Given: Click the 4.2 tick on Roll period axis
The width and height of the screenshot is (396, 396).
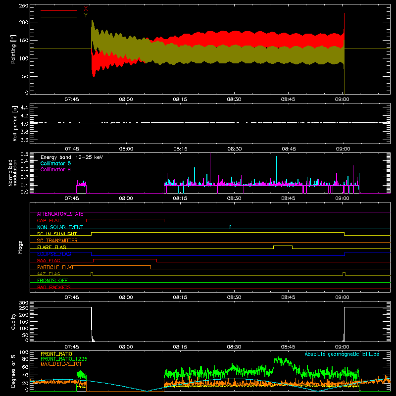Looking at the screenshot, I should (24, 116).
